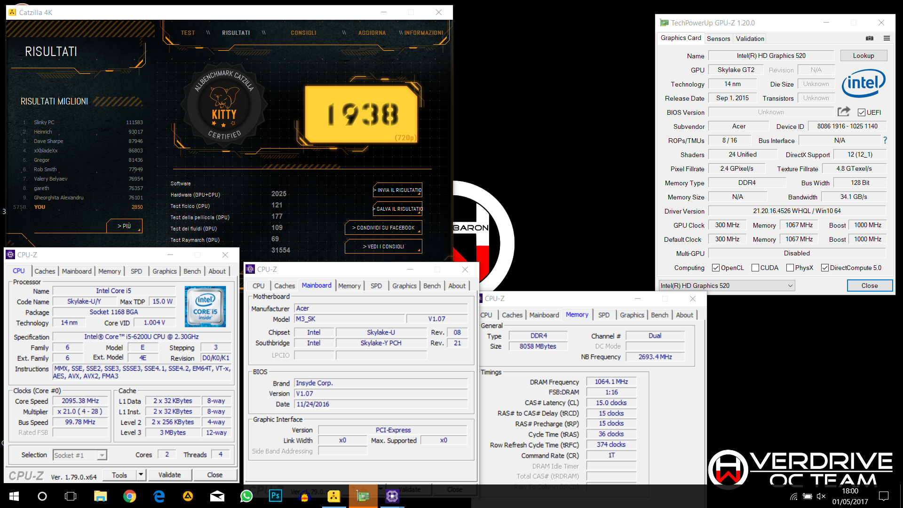Image resolution: width=903 pixels, height=508 pixels.
Task: Open Task View on the taskbar
Action: coord(71,496)
